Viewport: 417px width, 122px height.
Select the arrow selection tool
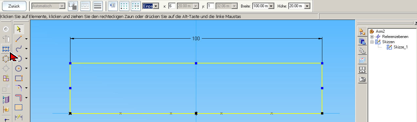pyautogui.click(x=19, y=29)
